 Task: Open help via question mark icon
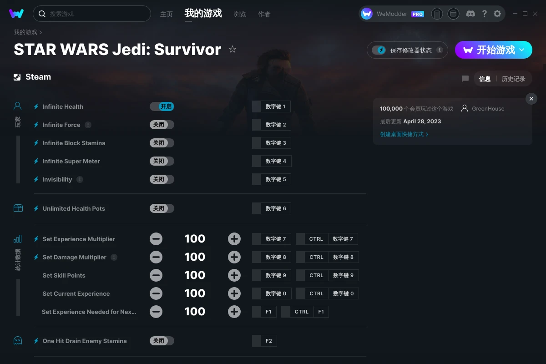pos(484,14)
